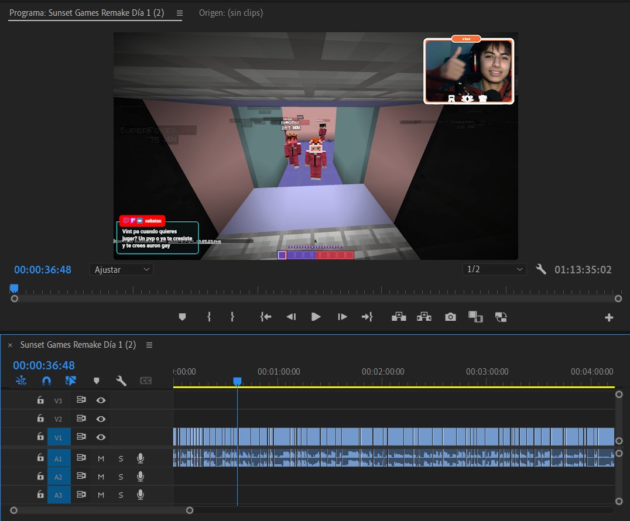
Task: Toggle sync lock on V2
Action: pyautogui.click(x=81, y=418)
